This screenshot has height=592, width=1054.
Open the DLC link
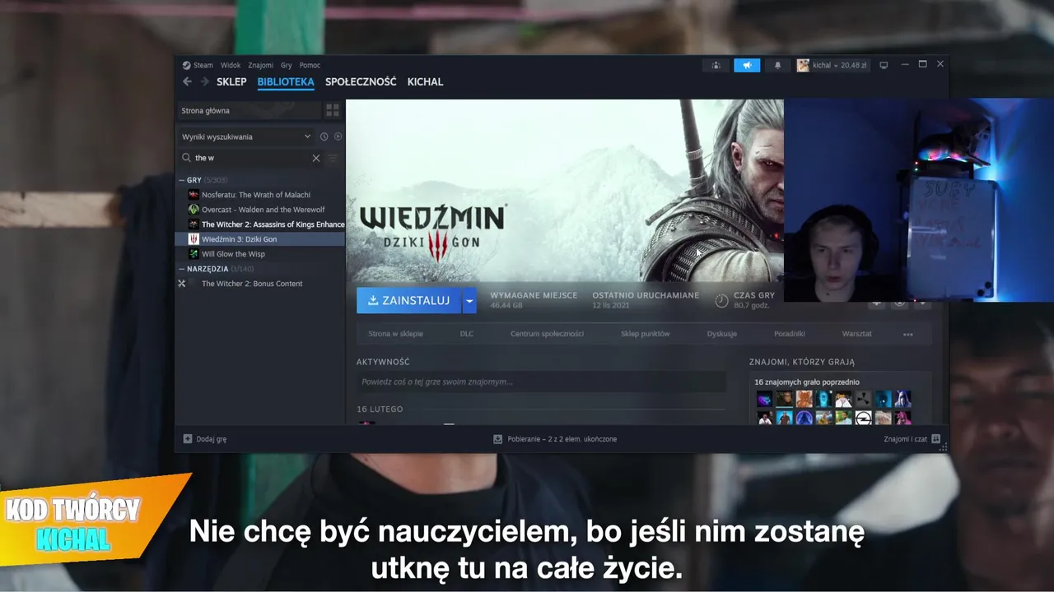tap(467, 334)
